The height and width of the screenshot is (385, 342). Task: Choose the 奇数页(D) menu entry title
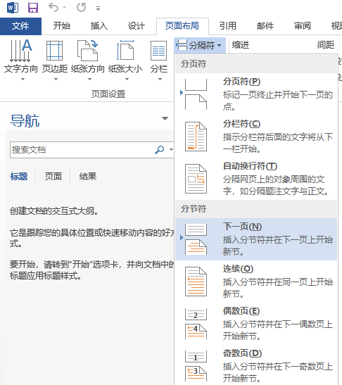242,353
